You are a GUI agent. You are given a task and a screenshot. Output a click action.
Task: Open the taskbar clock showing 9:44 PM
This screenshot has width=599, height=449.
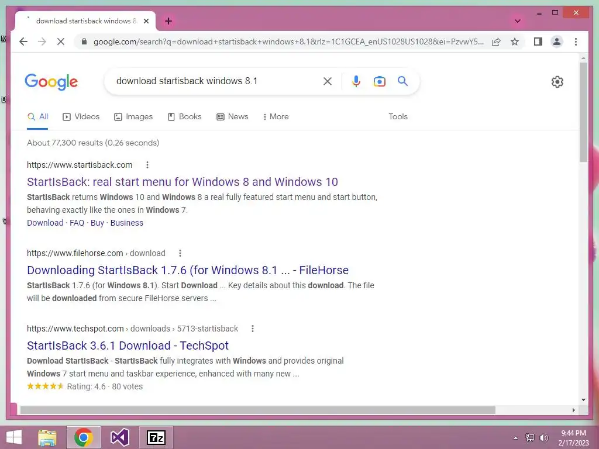click(573, 438)
